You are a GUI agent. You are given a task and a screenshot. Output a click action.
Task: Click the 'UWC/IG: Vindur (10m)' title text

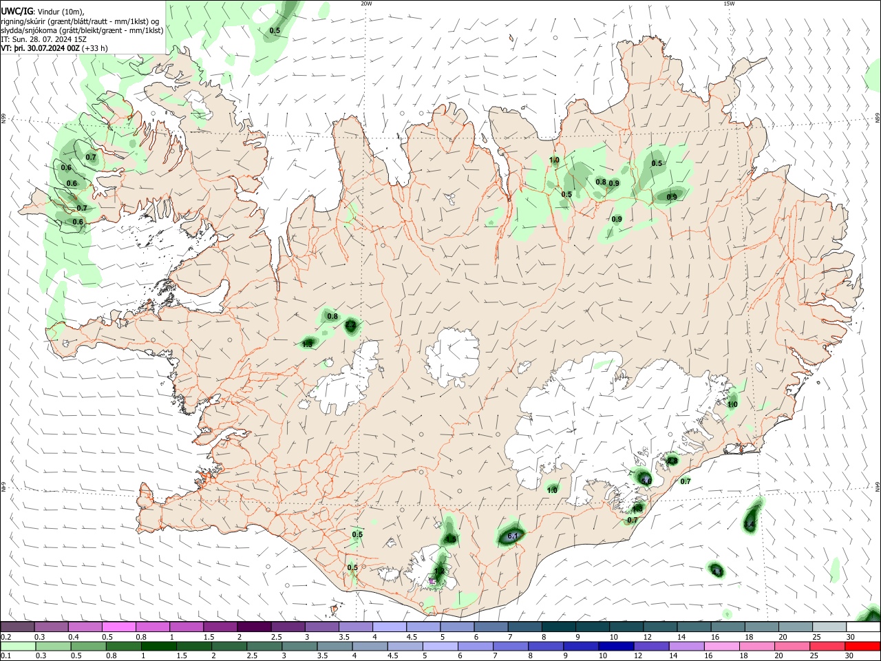(x=42, y=11)
